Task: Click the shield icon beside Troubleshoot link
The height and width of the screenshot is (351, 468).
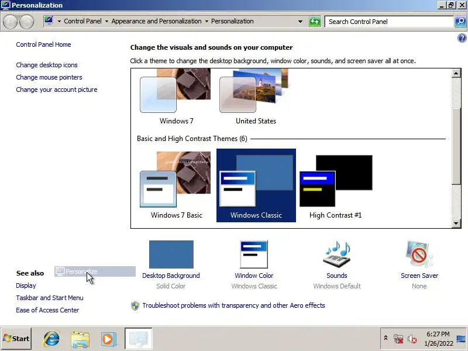Action: pos(135,305)
